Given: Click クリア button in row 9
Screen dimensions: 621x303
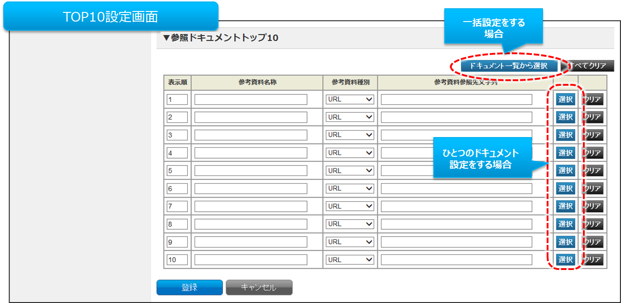Looking at the screenshot, I should (x=593, y=242).
